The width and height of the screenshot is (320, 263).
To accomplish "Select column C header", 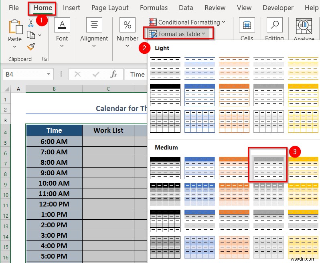I will pos(108,89).
